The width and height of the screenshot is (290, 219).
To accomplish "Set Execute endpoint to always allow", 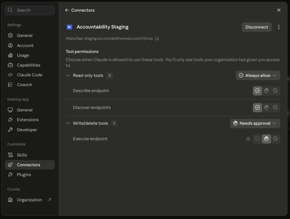I will click(257, 139).
